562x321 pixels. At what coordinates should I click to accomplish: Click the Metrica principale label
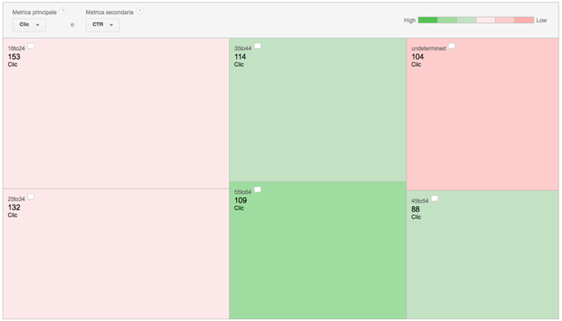point(34,12)
